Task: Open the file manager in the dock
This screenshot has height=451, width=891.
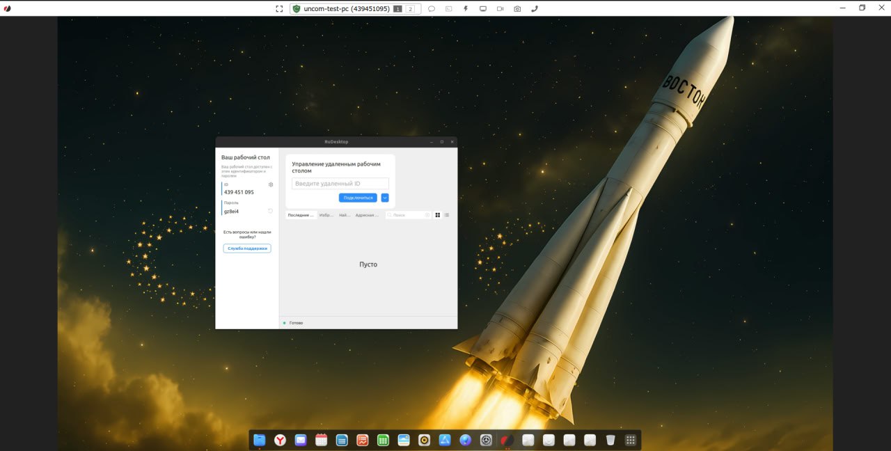Action: [260, 440]
